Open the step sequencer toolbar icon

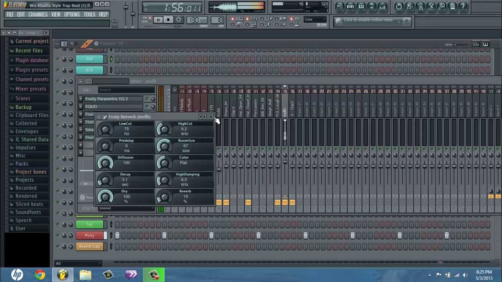[350, 6]
